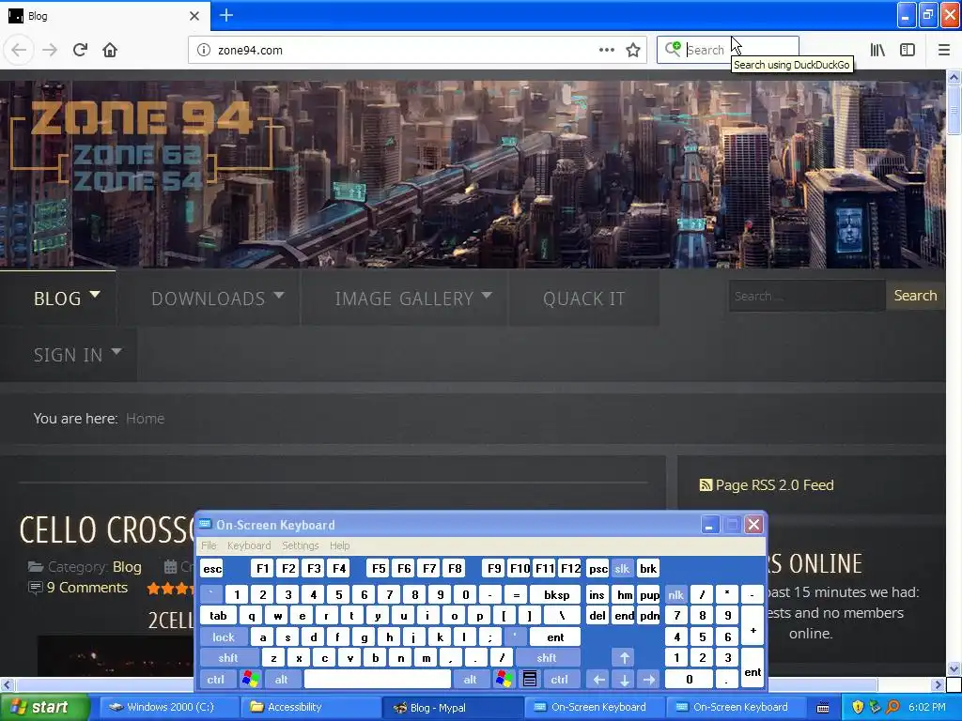
Task: Open QUACK IT navigation item
Action: [x=583, y=298]
